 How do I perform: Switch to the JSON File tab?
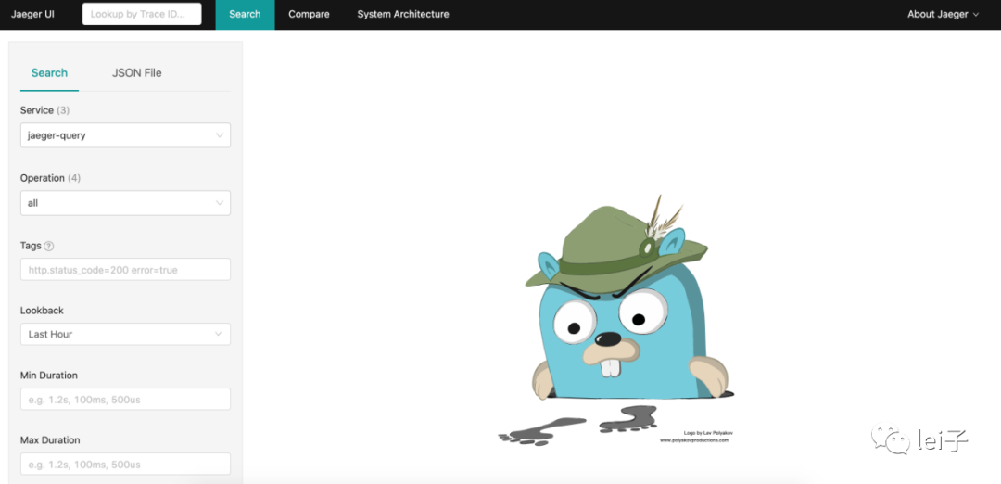click(x=136, y=73)
